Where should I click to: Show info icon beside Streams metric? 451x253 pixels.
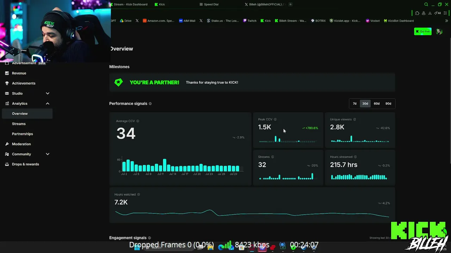tap(273, 157)
